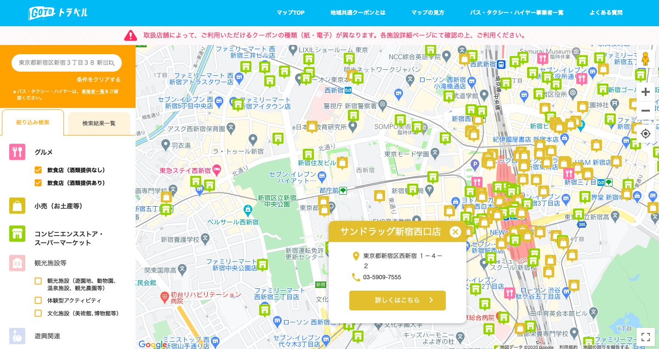Select the Gourmet fork-and-knife category icon
This screenshot has width=659, height=349.
point(17,152)
